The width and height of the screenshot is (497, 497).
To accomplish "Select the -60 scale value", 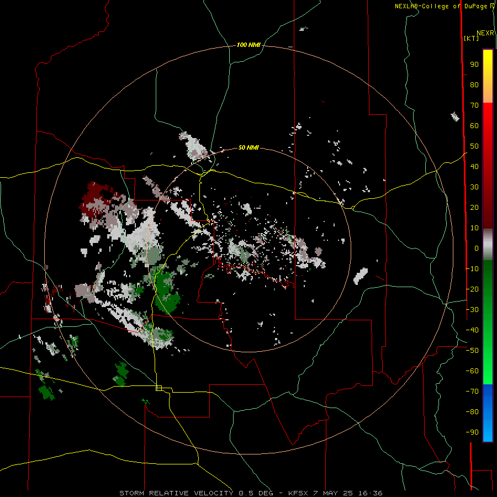I will click(472, 371).
